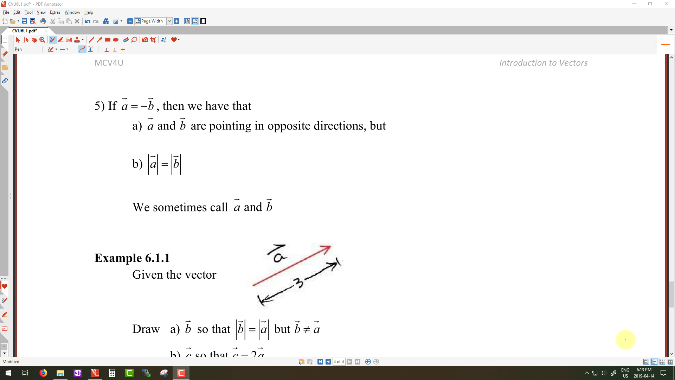675x380 pixels.
Task: Activate the Pan hand tool
Action: coord(34,40)
